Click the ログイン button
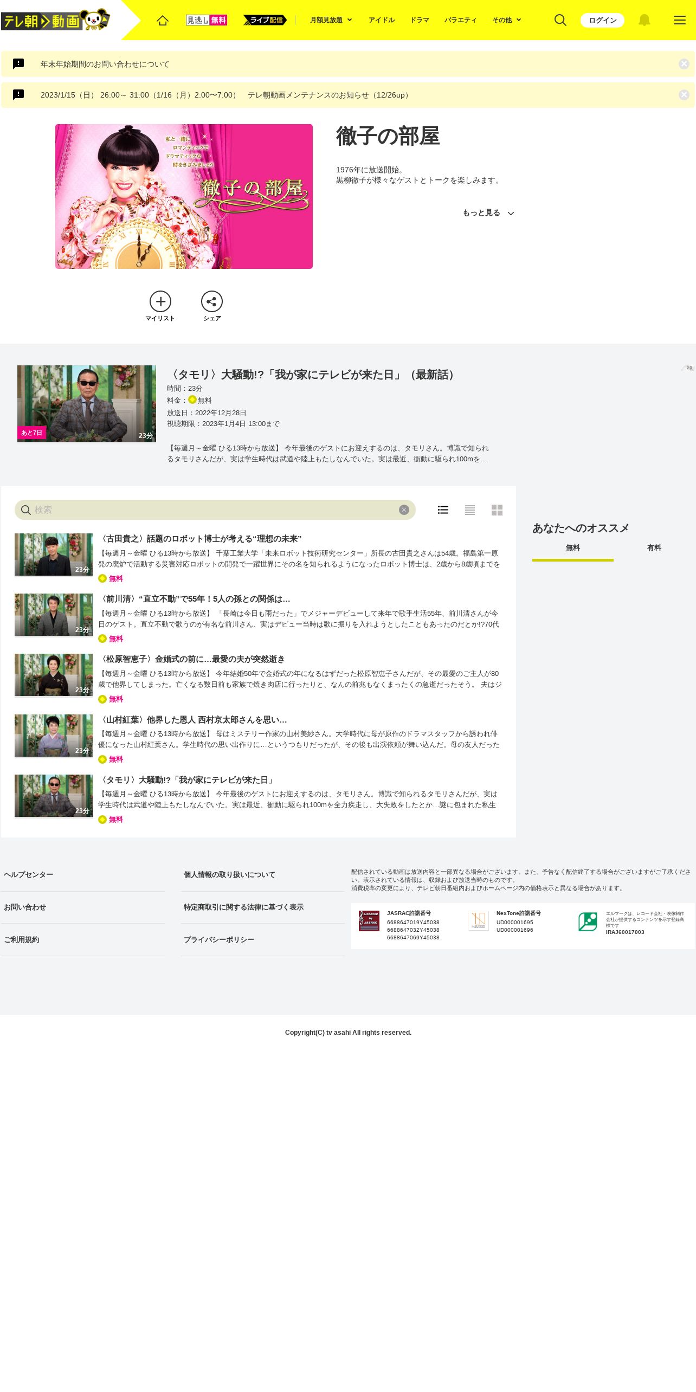696x1392 pixels. point(602,20)
